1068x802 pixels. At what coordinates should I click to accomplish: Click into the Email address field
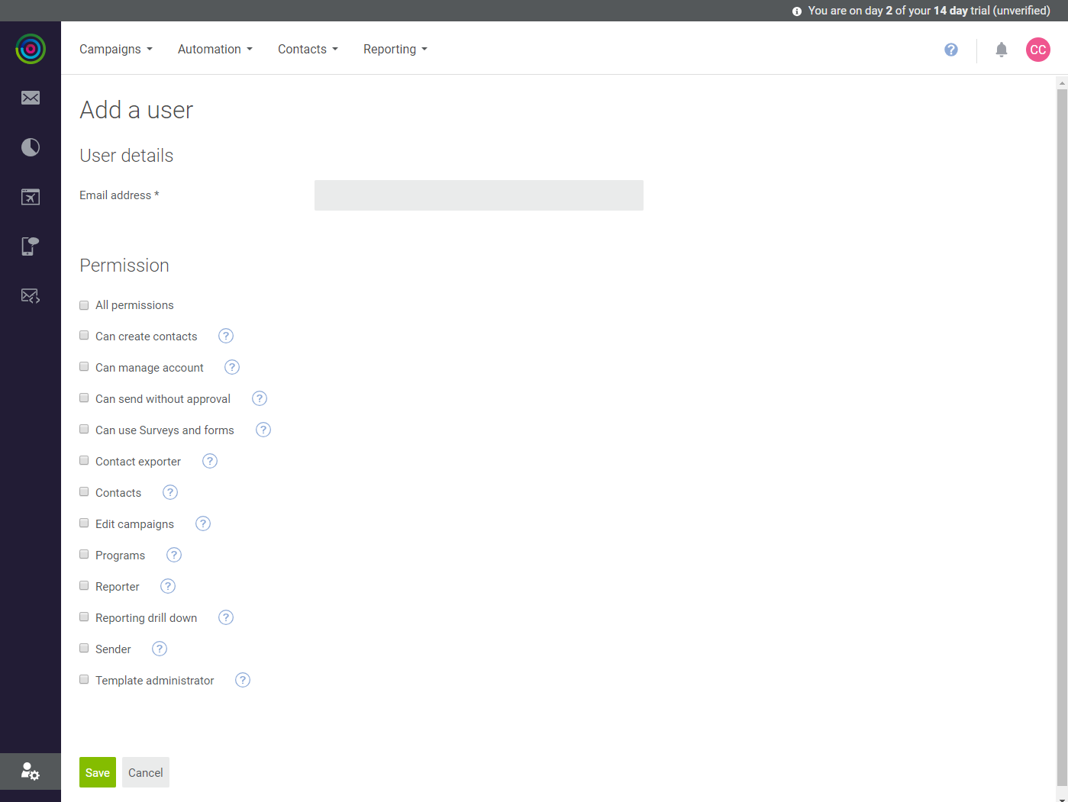[x=479, y=195]
